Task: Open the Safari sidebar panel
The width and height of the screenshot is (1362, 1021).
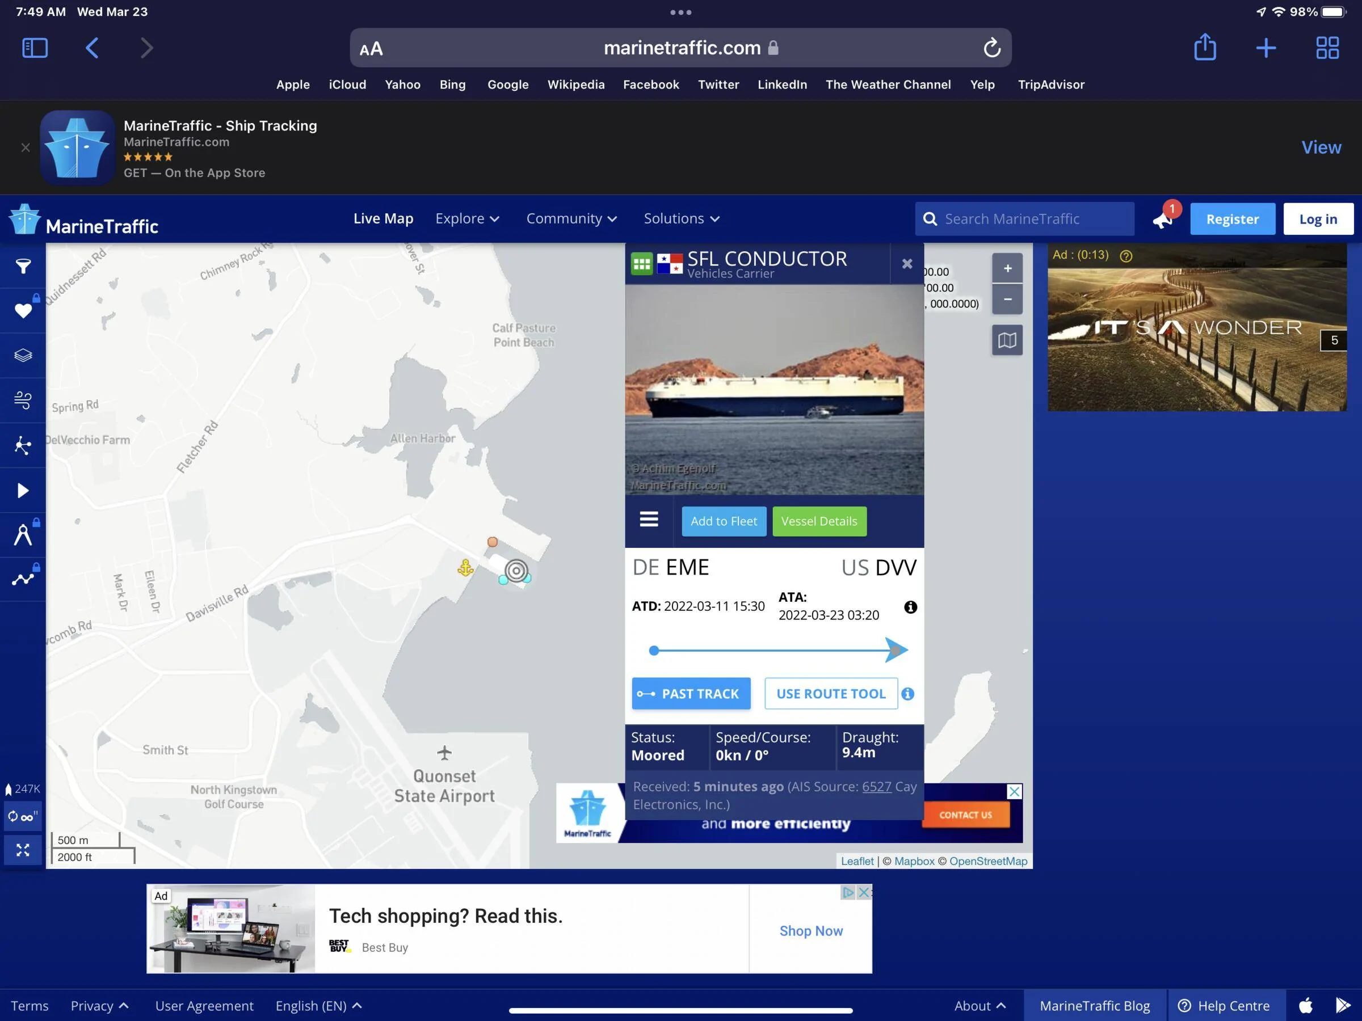Action: click(x=35, y=48)
